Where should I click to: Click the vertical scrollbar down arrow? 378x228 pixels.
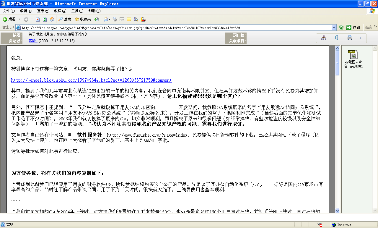[338, 211]
